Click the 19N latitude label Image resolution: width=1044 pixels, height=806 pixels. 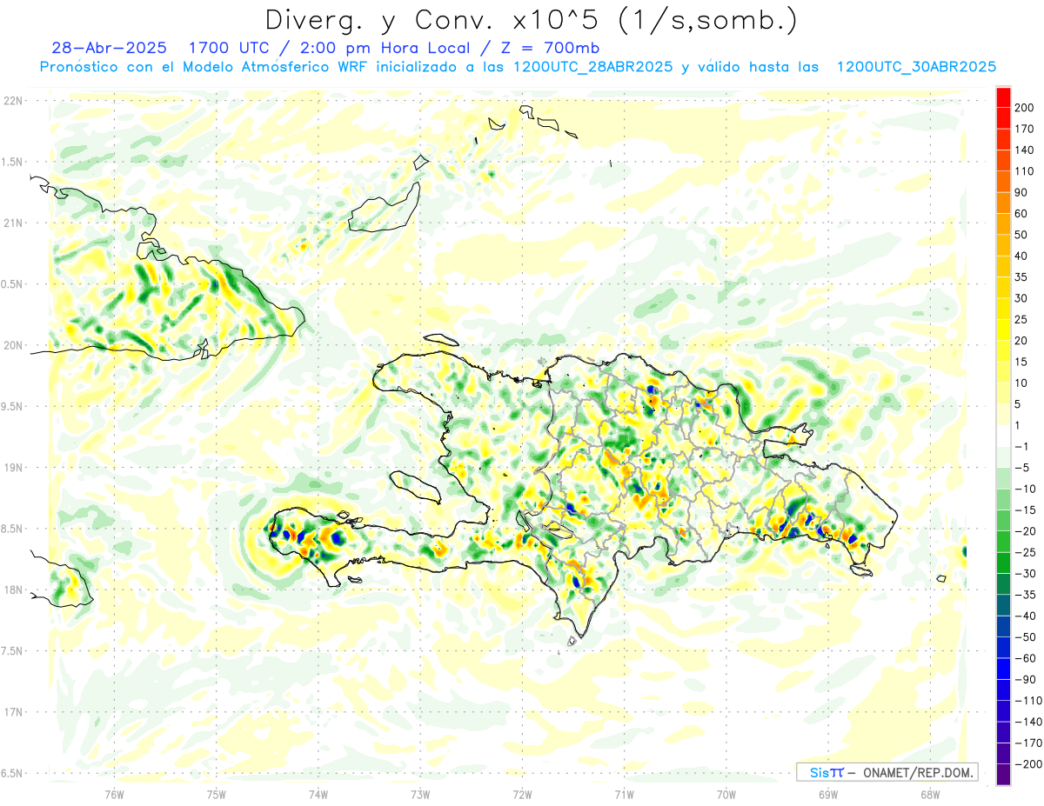pyautogui.click(x=13, y=468)
